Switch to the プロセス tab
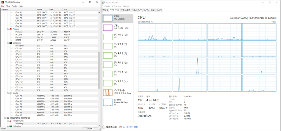281x131 pixels. (x=105, y=11)
